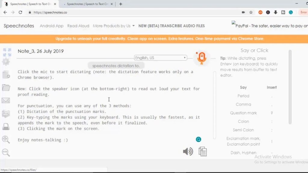Click the Transcribe Audio Files link
This screenshot has height=173, width=308.
click(171, 26)
